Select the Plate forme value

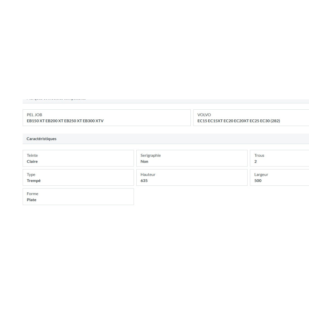tap(32, 200)
